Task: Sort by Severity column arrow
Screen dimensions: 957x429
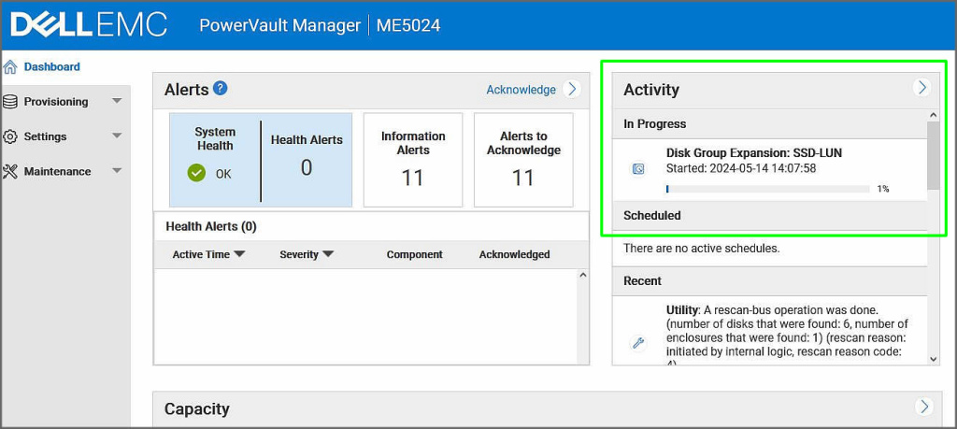Action: [328, 254]
